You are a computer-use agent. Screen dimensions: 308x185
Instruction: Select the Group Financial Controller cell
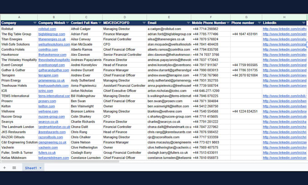(x=125, y=152)
